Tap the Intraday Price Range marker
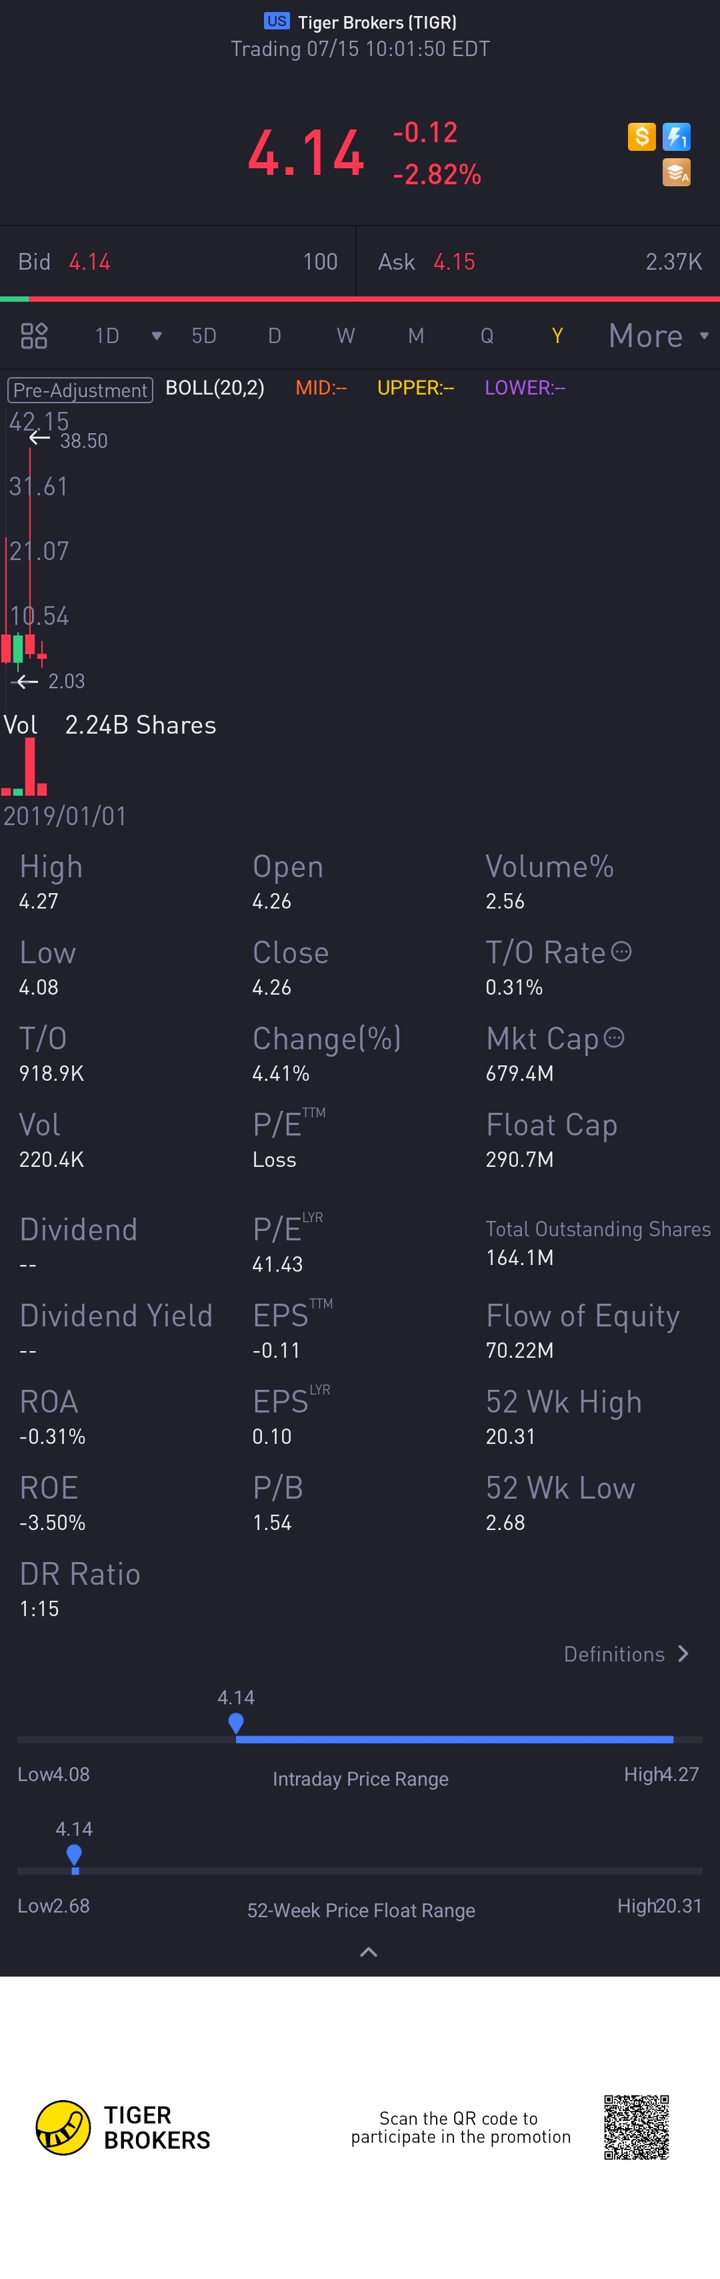 tap(236, 1722)
